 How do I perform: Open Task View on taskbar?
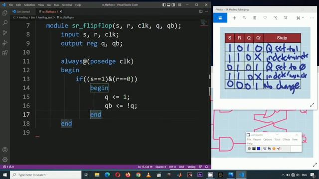(x=86, y=175)
